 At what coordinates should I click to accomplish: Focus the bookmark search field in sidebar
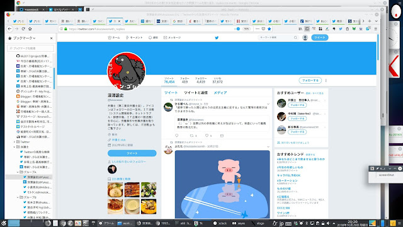[31, 48]
